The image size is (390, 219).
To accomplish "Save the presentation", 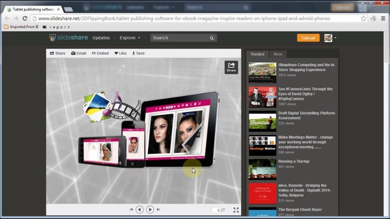I will pos(138,53).
